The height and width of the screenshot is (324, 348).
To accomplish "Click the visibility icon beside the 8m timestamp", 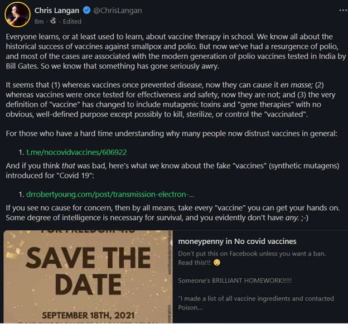I will point(52,22).
